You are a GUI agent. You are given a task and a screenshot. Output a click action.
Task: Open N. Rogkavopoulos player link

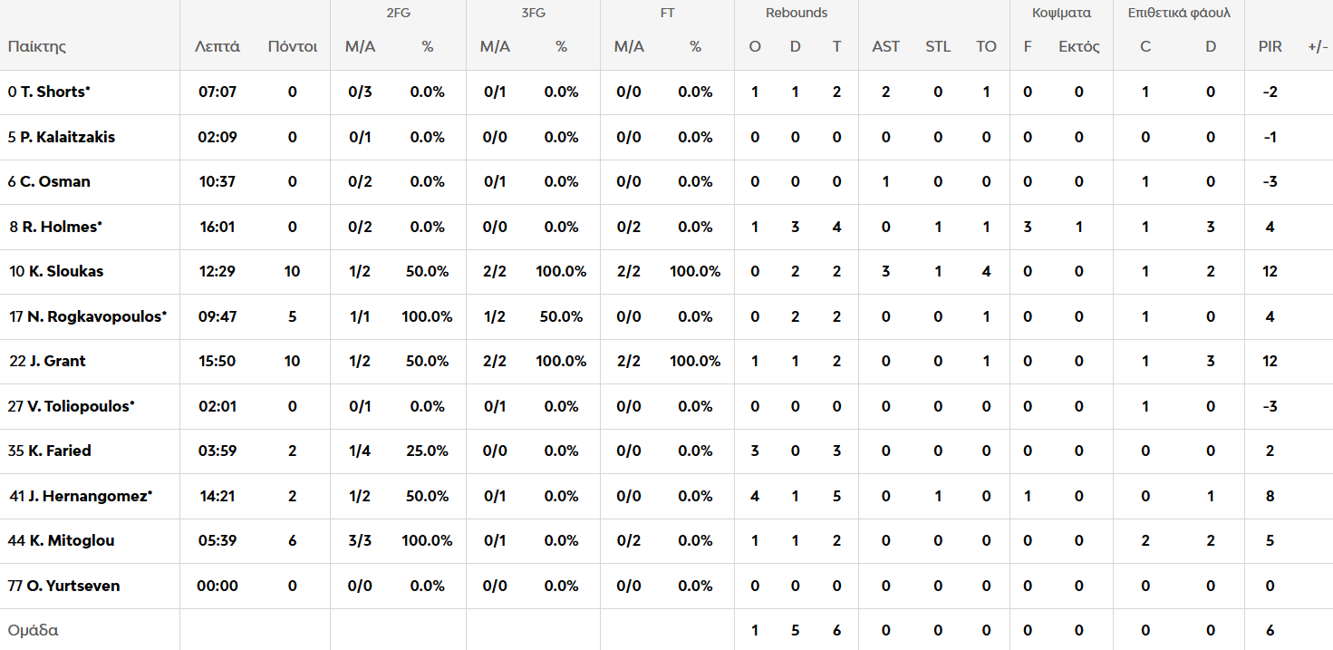(x=95, y=317)
